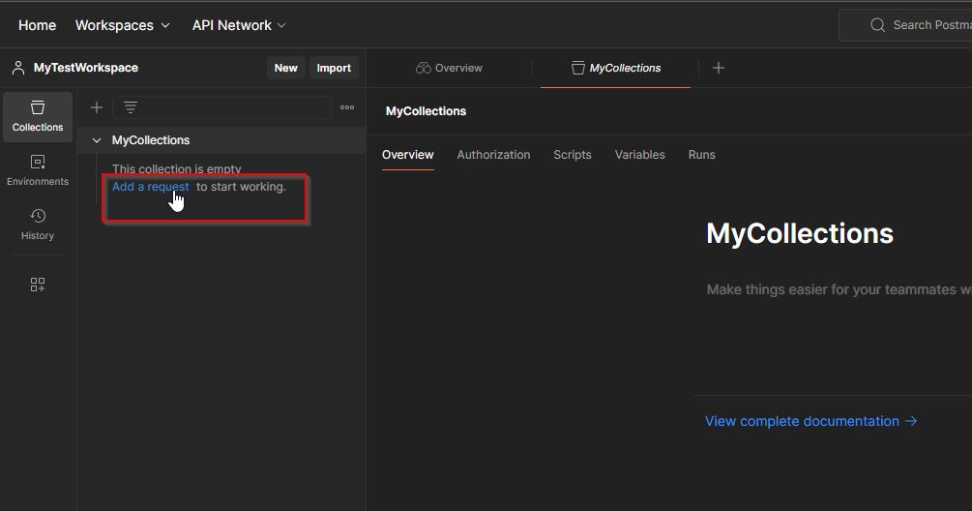Select the MyCollections open tab
The width and height of the screenshot is (972, 511).
pyautogui.click(x=615, y=68)
